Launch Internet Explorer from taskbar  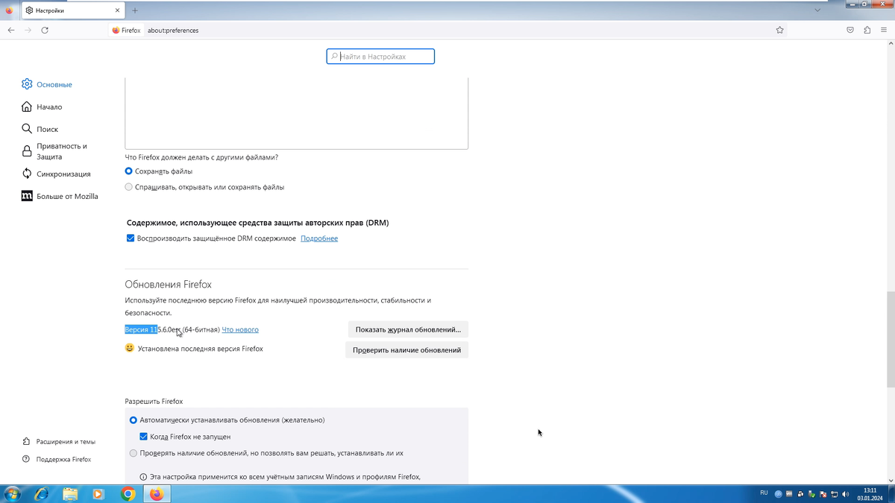tap(41, 494)
